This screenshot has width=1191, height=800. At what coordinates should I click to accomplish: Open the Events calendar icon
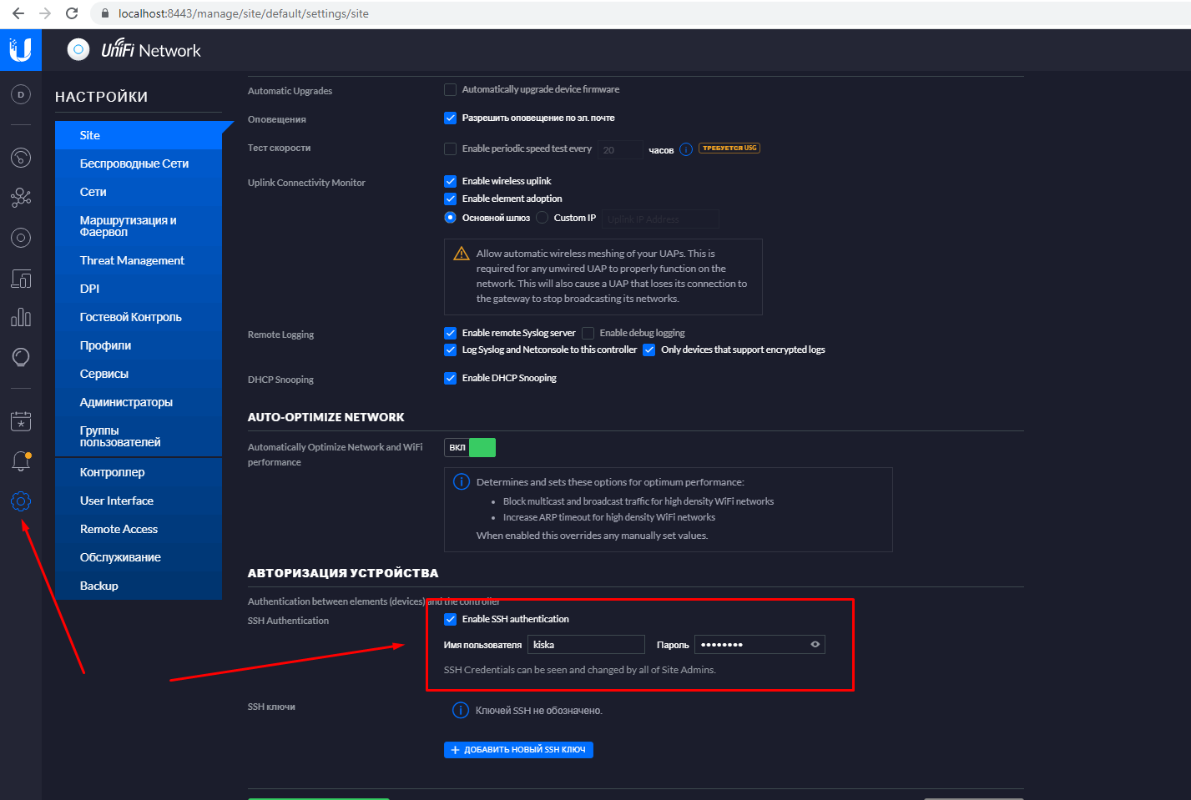pyautogui.click(x=21, y=421)
